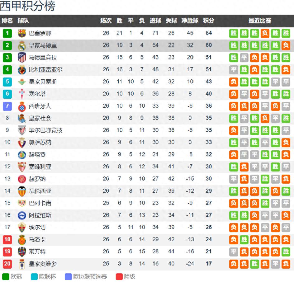This screenshot has width=294, height=282.
Task: Click the Villarreal yellow crest icon
Action: click(22, 70)
